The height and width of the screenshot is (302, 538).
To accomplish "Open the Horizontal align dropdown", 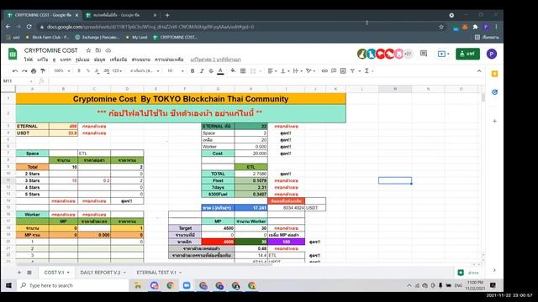I will [x=272, y=70].
